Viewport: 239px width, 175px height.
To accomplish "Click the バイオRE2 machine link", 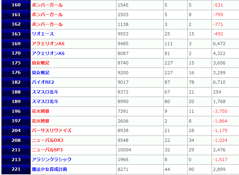I will [43, 82].
